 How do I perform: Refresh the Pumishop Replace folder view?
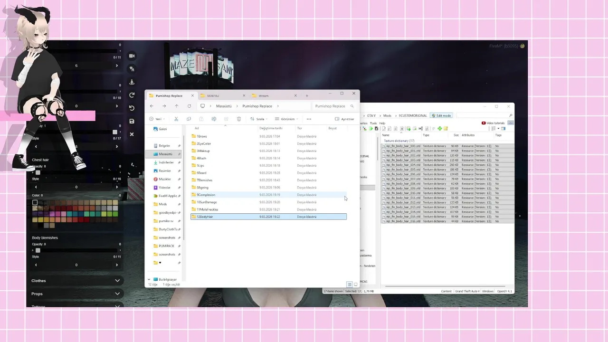(x=189, y=106)
